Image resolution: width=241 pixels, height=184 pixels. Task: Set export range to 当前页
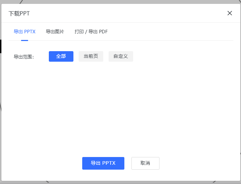click(91, 56)
